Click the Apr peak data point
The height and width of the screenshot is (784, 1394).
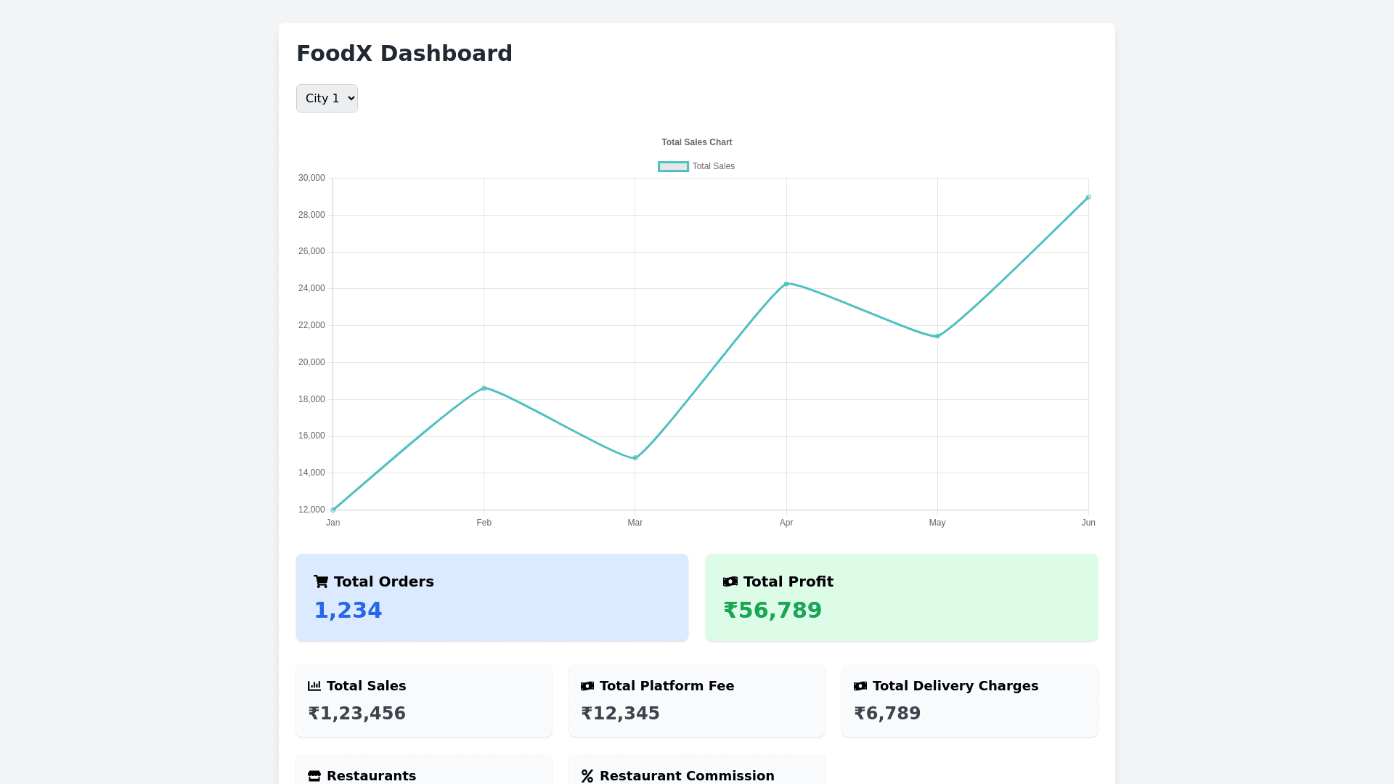[786, 284]
